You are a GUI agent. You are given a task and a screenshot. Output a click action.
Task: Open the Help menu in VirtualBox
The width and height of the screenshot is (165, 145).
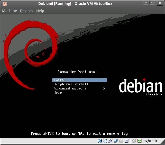40,11
